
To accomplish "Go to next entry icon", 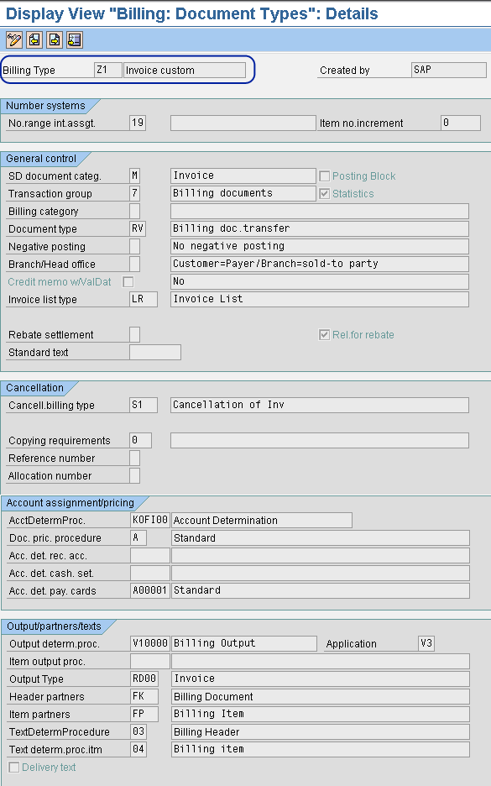I will pyautogui.click(x=54, y=40).
